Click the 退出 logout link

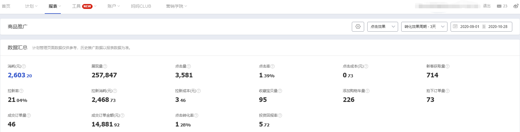pos(487,6)
